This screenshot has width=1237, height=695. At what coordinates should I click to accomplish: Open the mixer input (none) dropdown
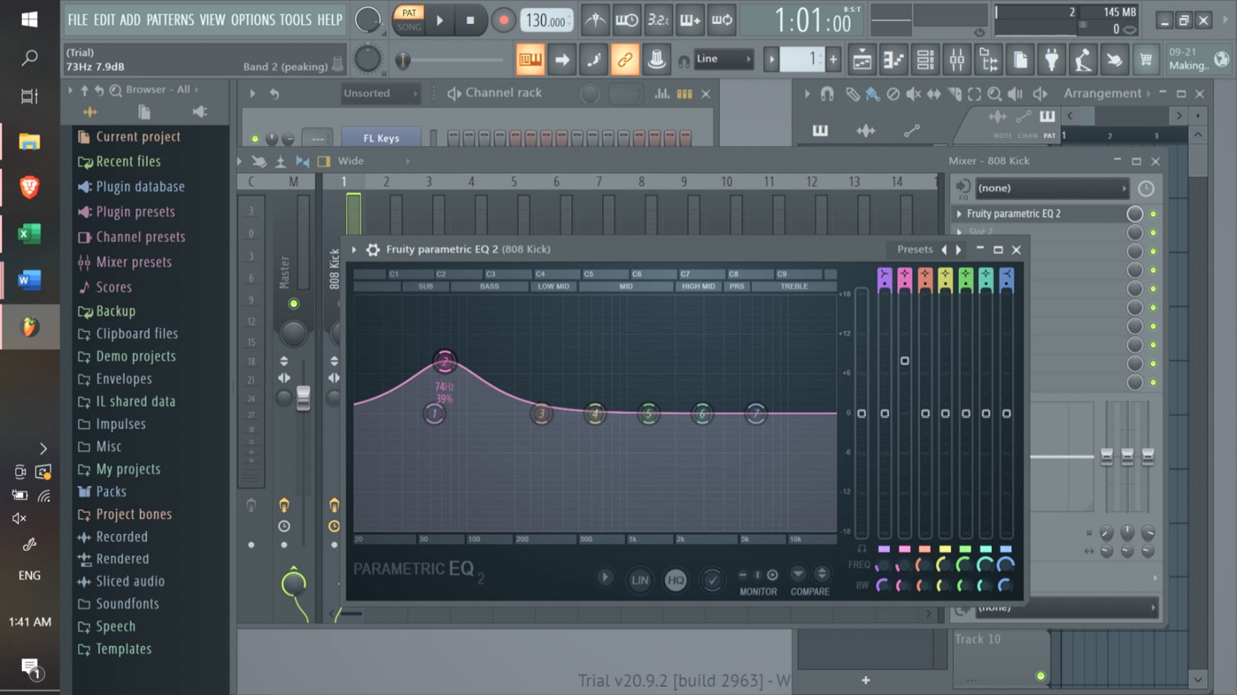pos(1051,188)
